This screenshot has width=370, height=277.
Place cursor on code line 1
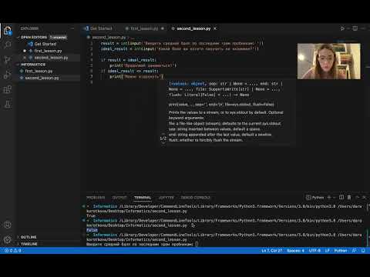[182, 43]
